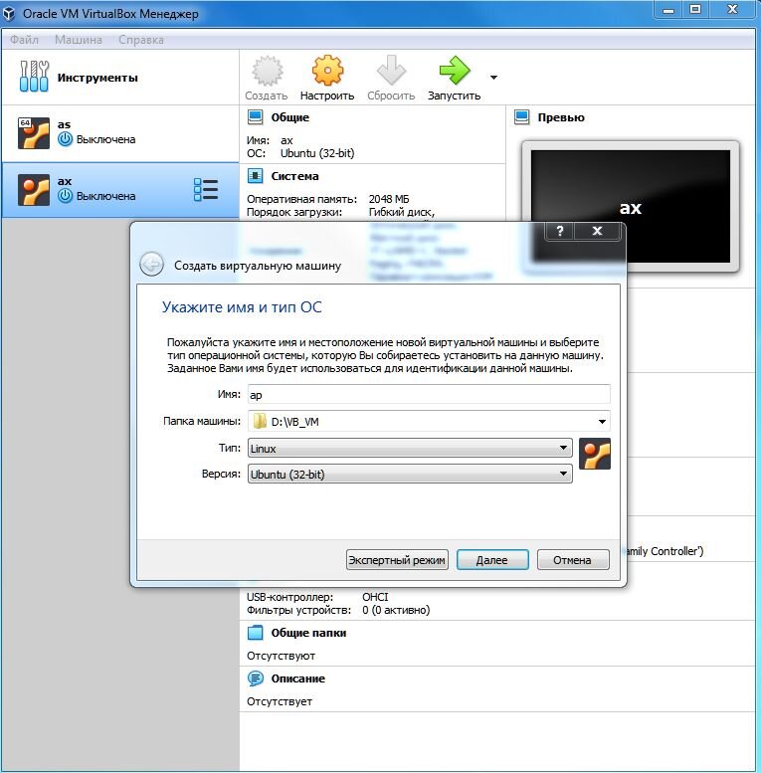Click the Далее button
The image size is (761, 773).
pyautogui.click(x=492, y=560)
